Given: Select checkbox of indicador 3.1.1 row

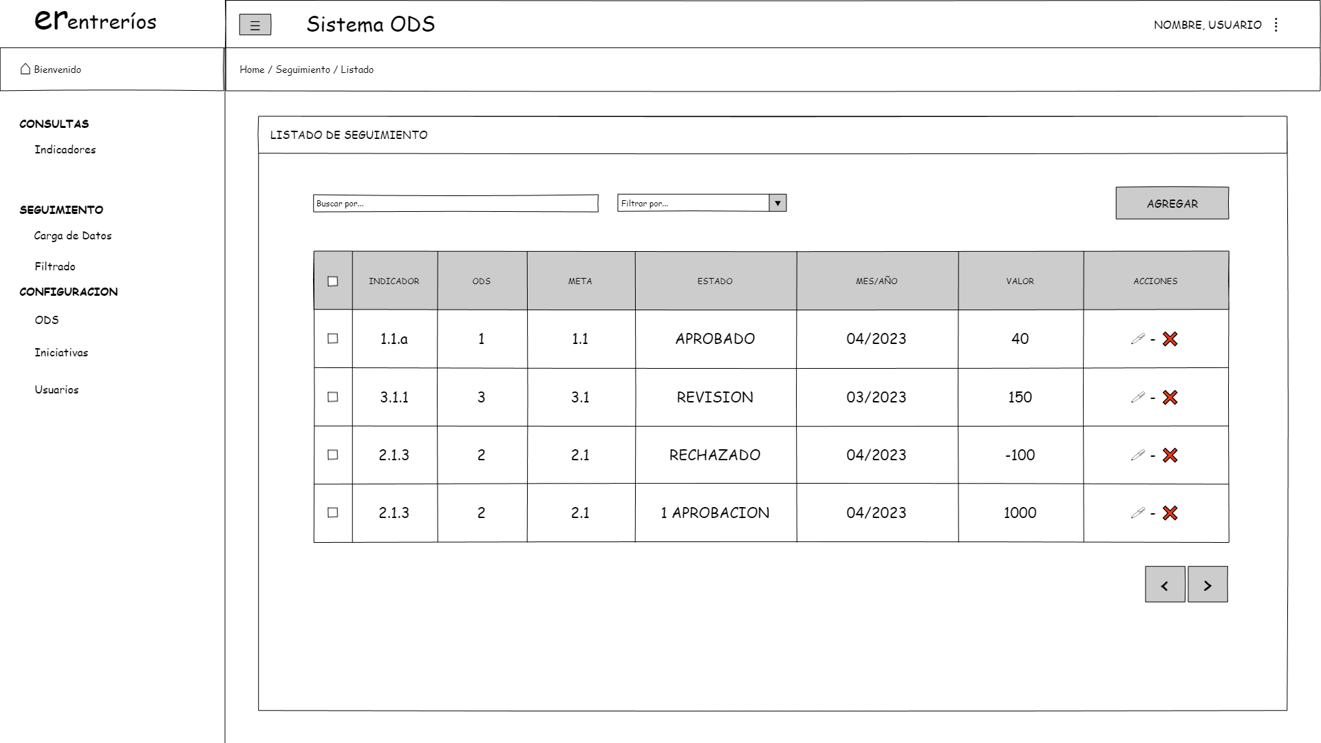Looking at the screenshot, I should point(333,397).
